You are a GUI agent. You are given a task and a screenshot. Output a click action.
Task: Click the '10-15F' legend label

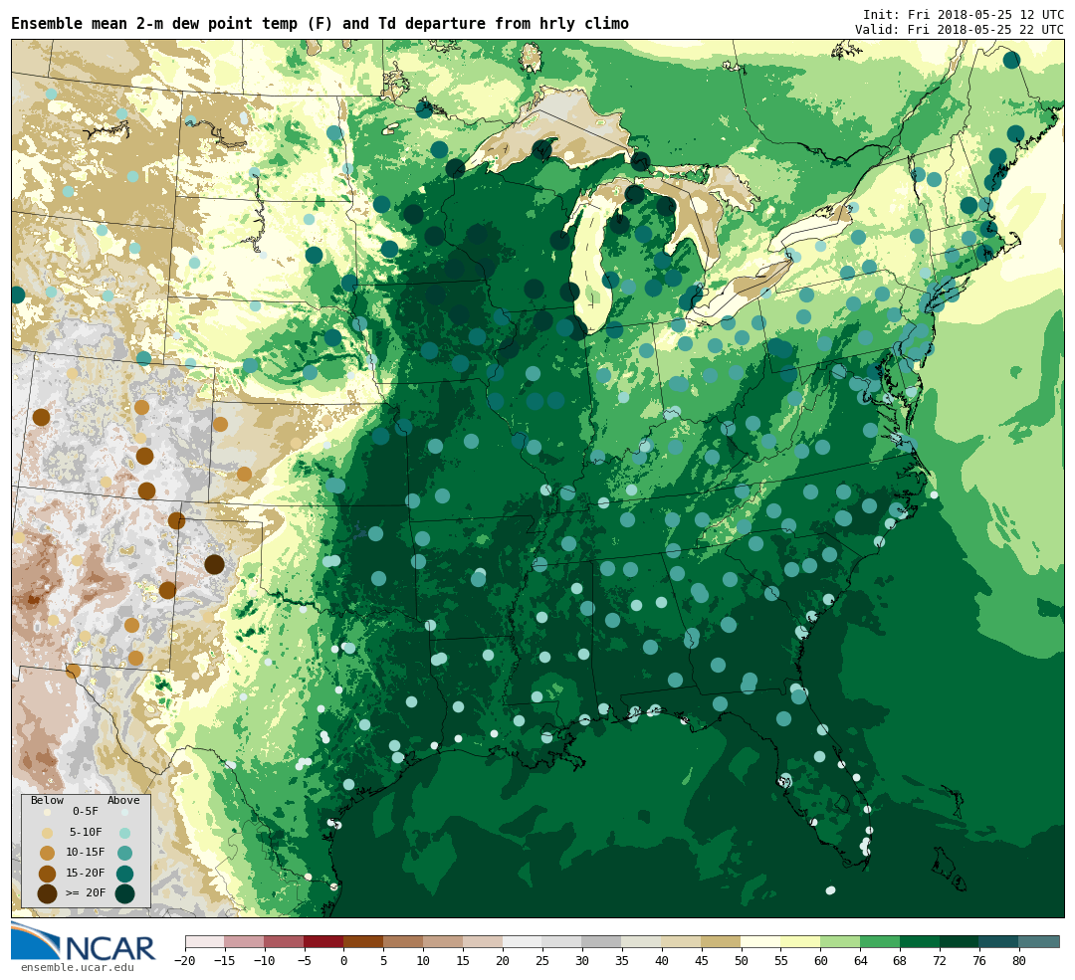(x=86, y=852)
